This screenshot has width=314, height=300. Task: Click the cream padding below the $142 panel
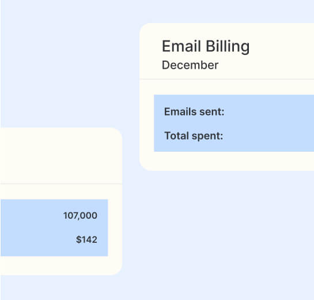tap(54, 265)
